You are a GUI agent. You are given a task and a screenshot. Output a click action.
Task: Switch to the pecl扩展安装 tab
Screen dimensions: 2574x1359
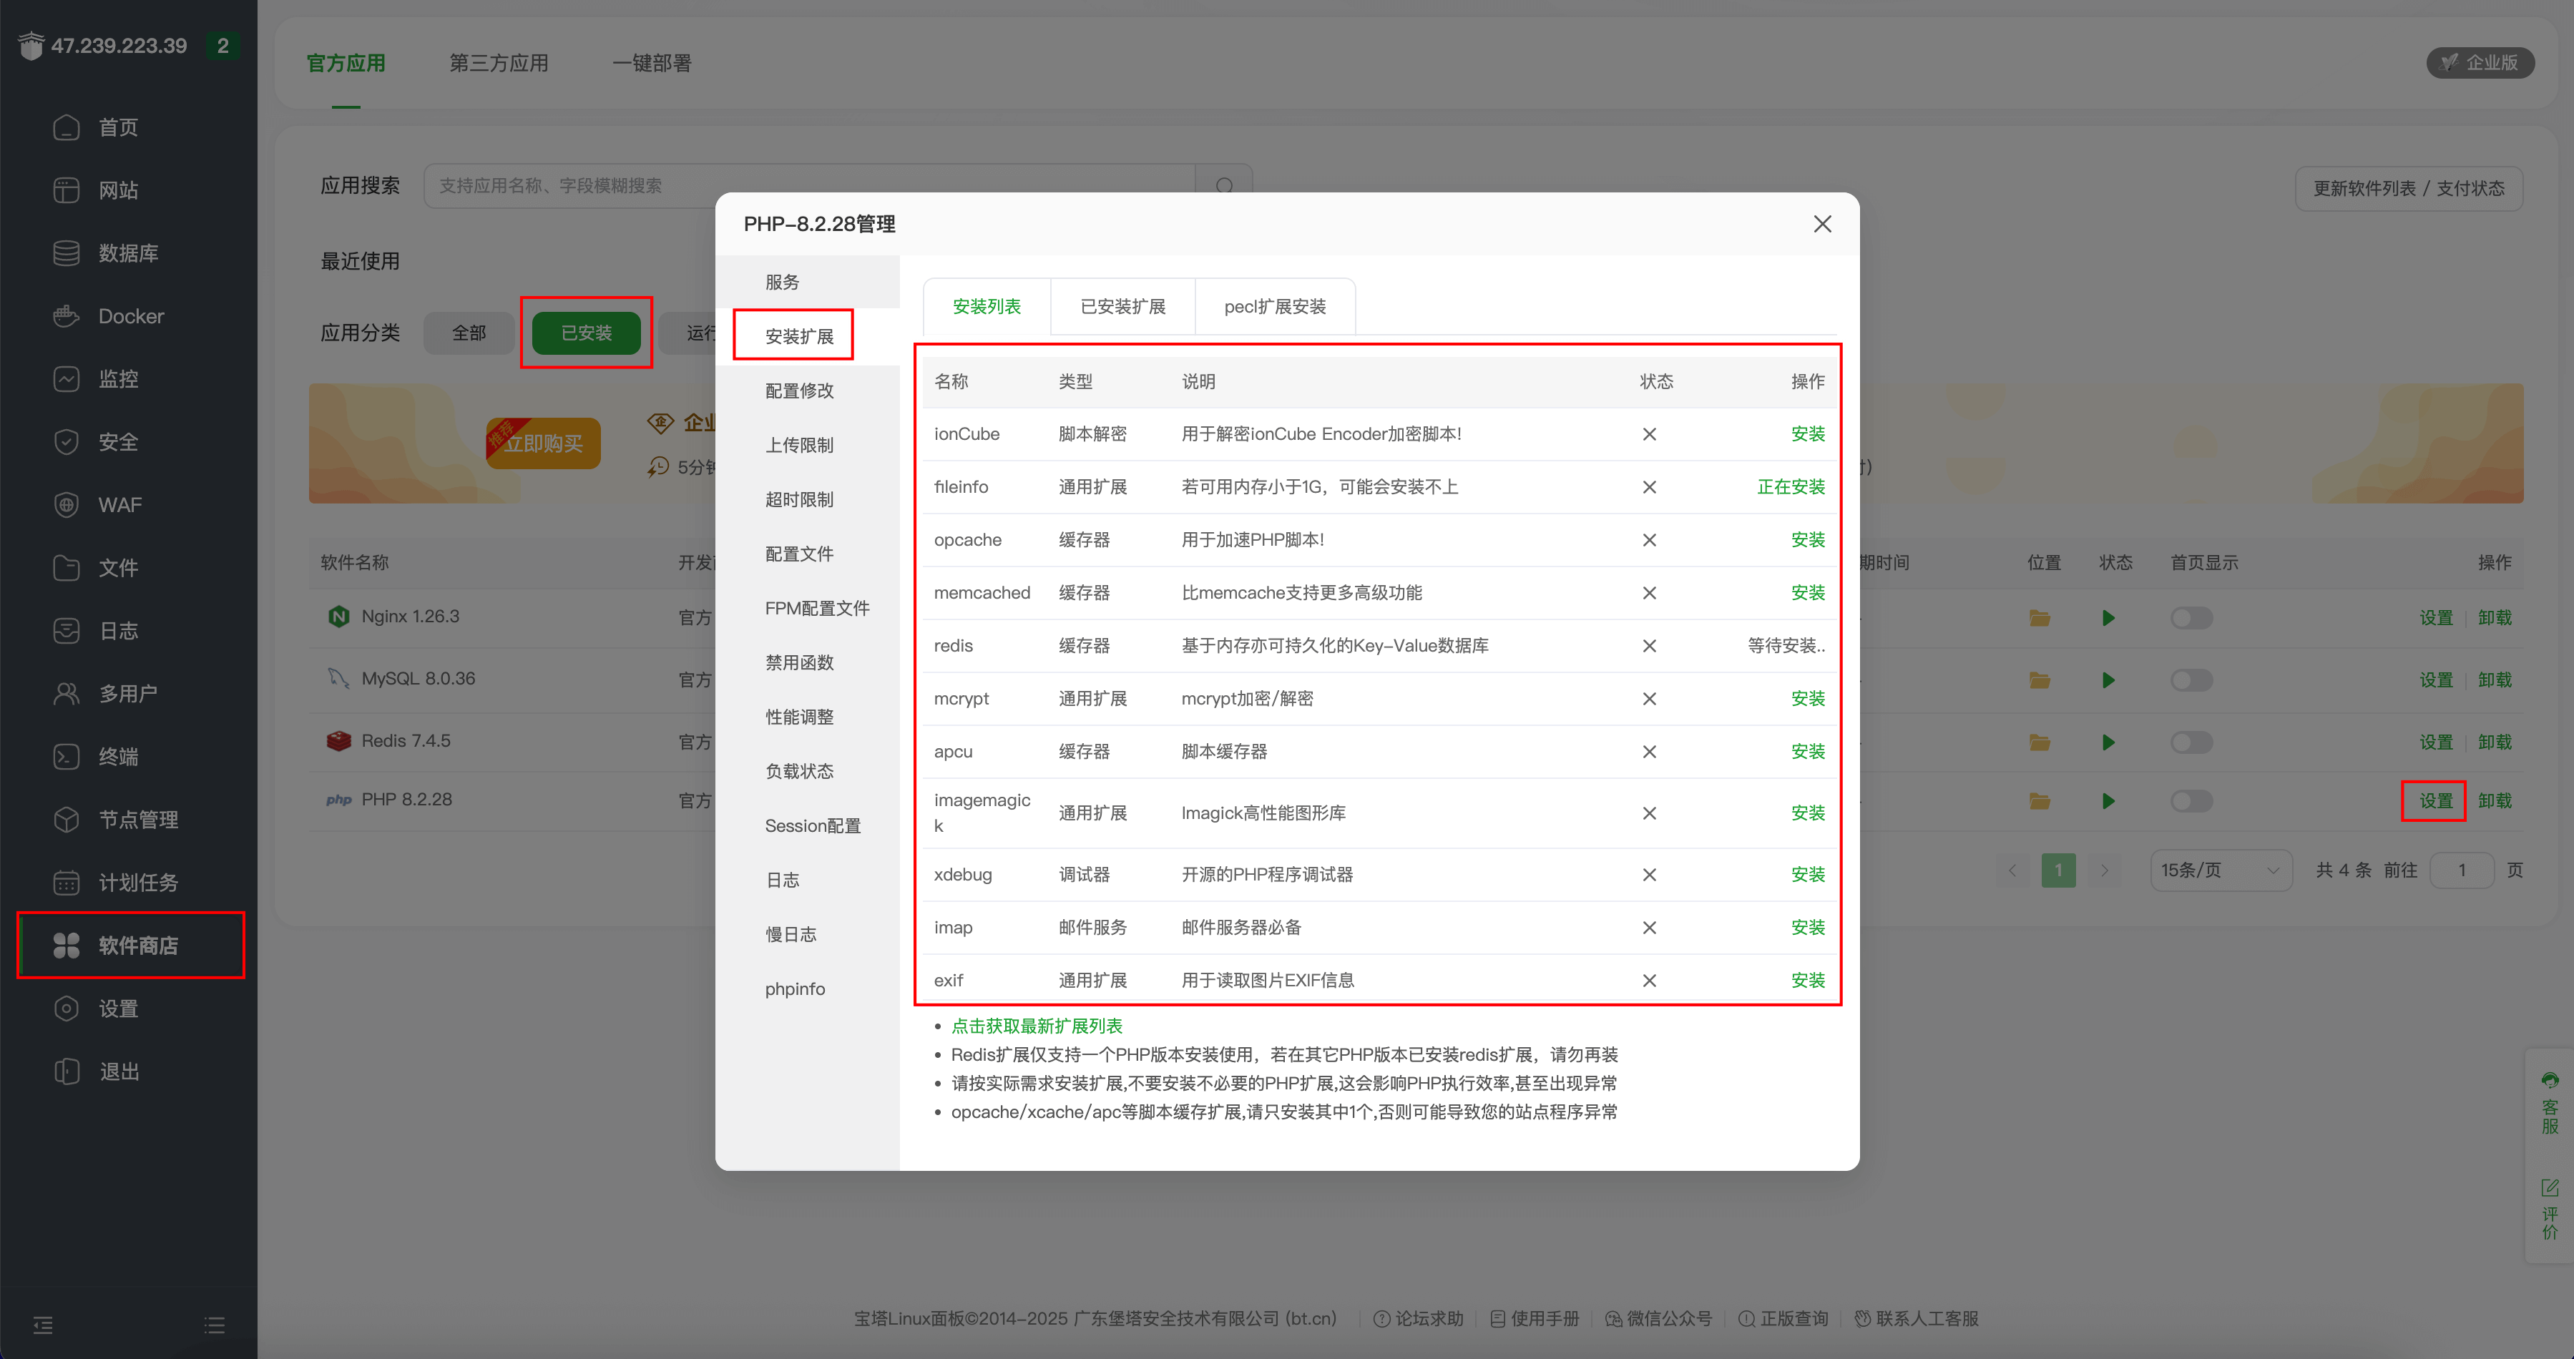point(1275,306)
